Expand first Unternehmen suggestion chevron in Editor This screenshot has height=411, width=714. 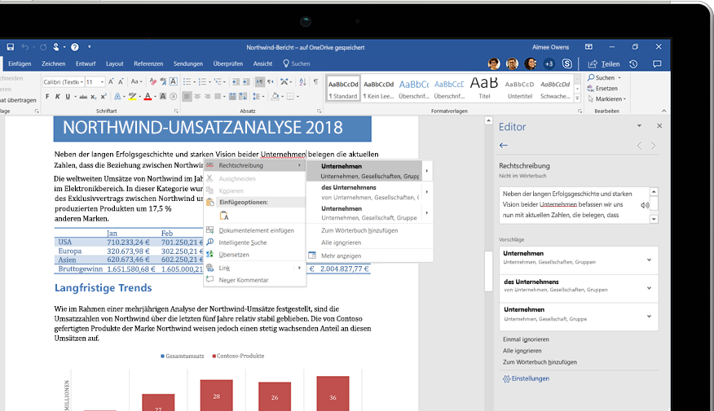[x=649, y=260]
